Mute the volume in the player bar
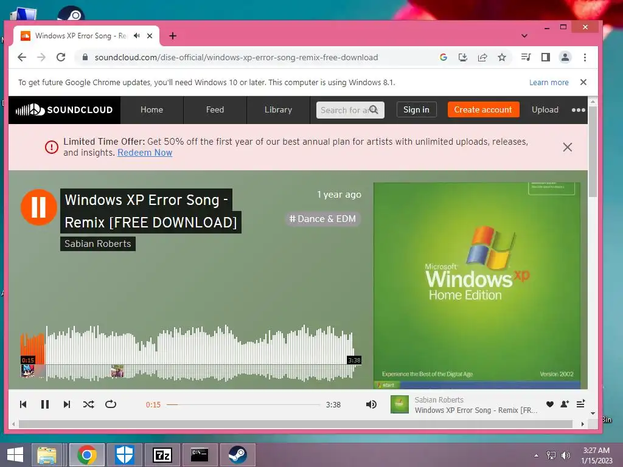 (x=371, y=404)
